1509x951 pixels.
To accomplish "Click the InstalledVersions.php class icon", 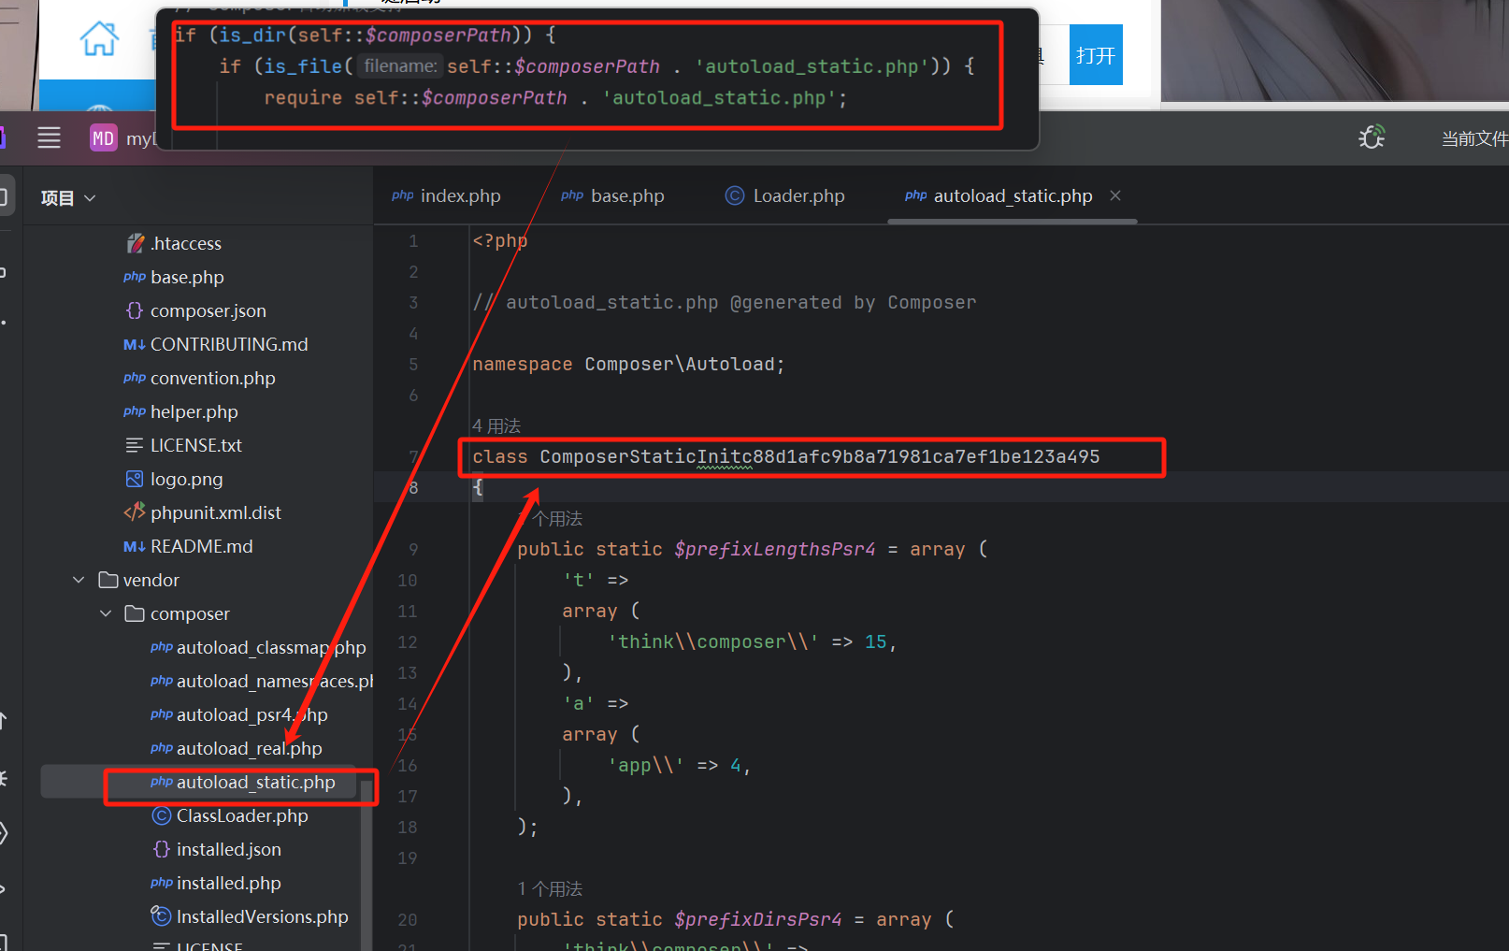I will click(161, 916).
